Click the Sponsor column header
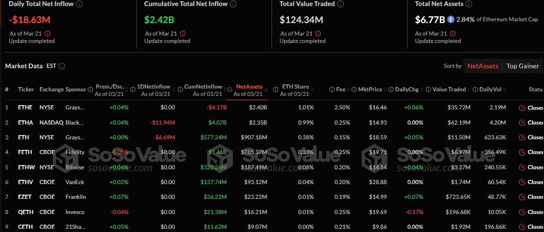This screenshot has width=544, height=232. point(76,89)
